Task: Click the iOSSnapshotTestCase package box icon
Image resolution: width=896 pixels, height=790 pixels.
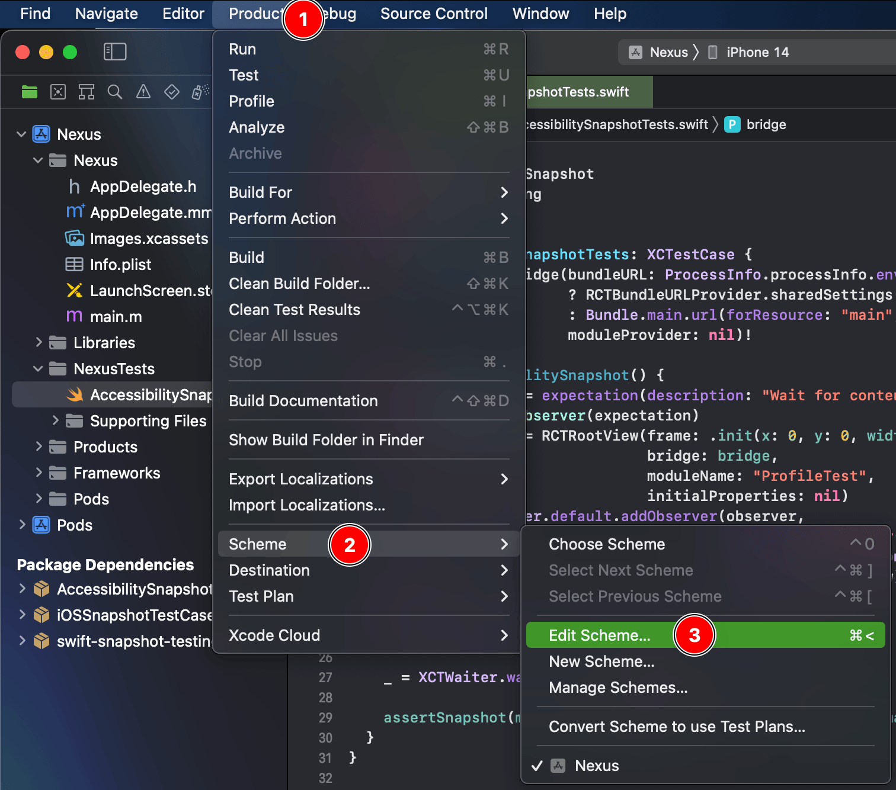Action: tap(41, 615)
